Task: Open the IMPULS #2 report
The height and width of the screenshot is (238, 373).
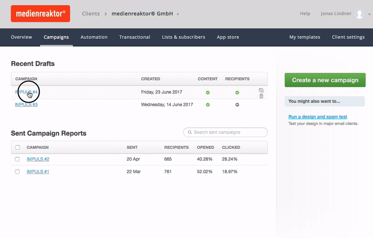Action: click(38, 159)
